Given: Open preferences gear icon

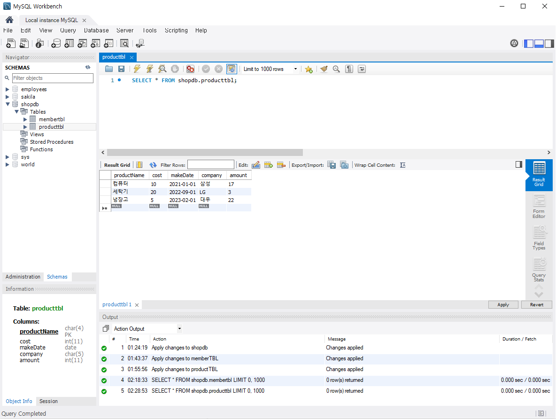Looking at the screenshot, I should (514, 43).
